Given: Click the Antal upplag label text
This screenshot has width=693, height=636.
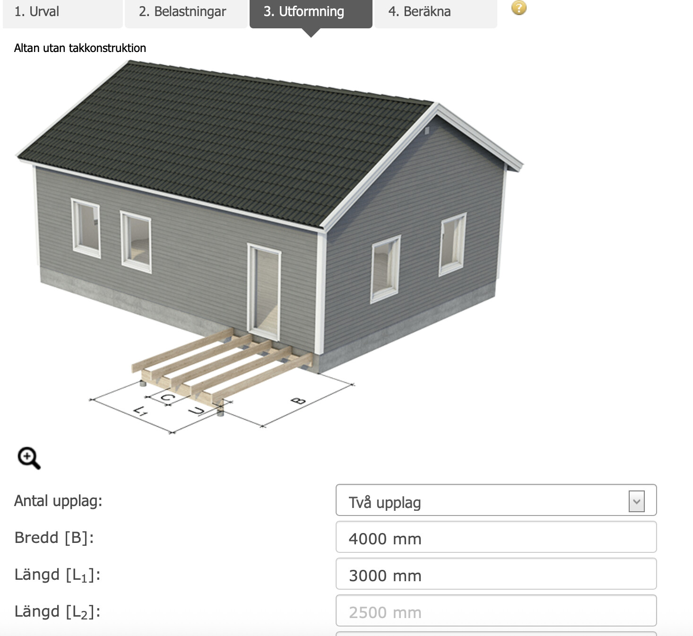Looking at the screenshot, I should pos(58,501).
